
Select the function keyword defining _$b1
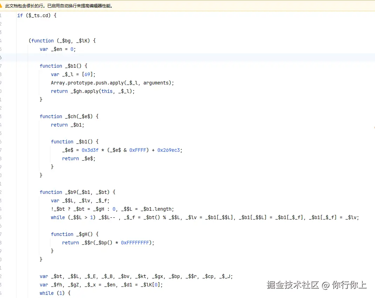51,66
